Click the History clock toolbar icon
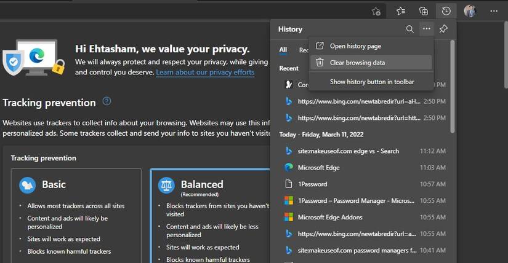Screen dimensions: 508x263 446,11
